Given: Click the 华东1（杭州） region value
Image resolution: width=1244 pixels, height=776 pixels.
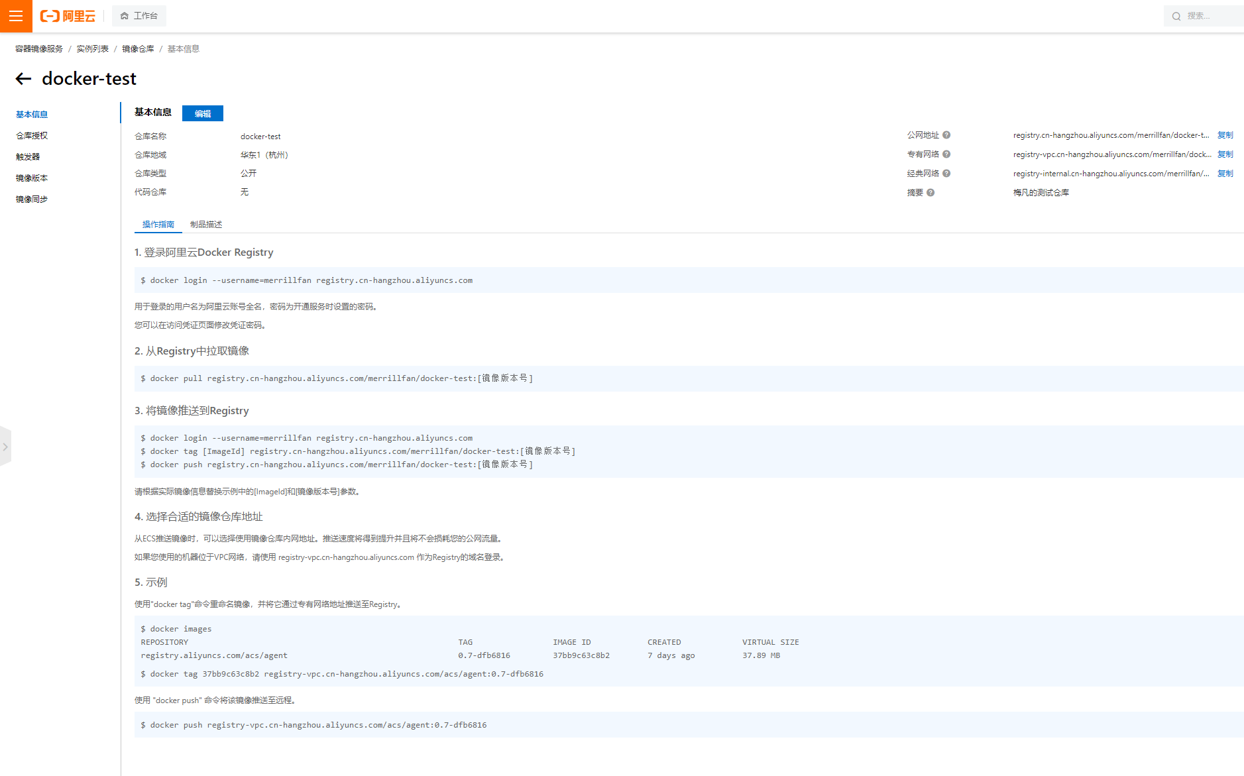Looking at the screenshot, I should coord(264,155).
